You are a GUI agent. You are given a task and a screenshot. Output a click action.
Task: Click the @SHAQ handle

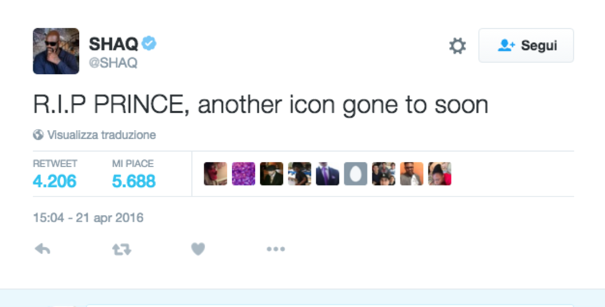click(113, 63)
